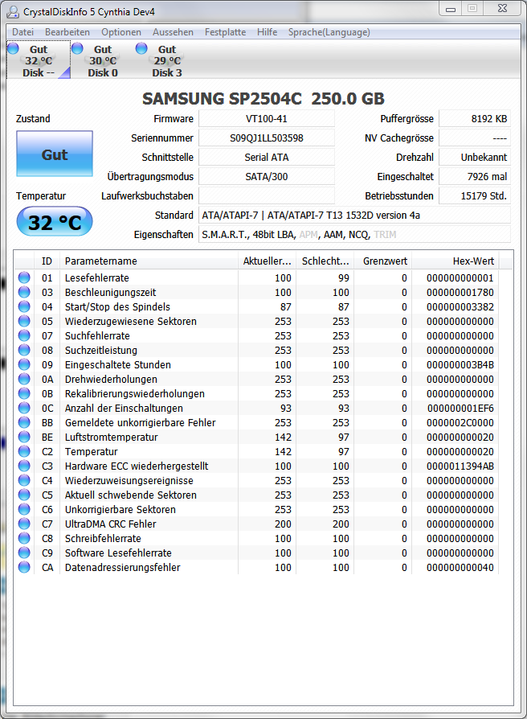Click the Puffergrösse value 8192 KB
527x719 pixels.
tap(475, 119)
